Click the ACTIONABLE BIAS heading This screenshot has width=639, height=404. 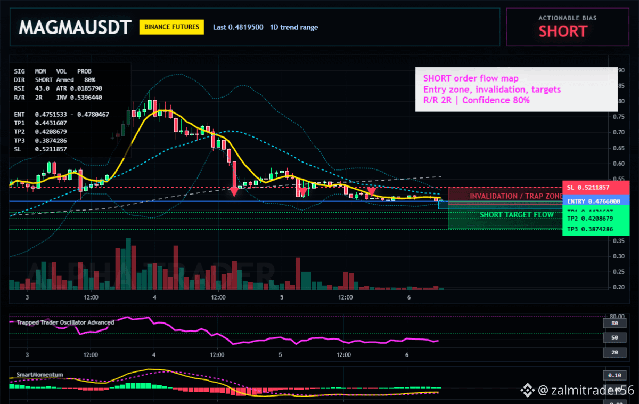567,18
